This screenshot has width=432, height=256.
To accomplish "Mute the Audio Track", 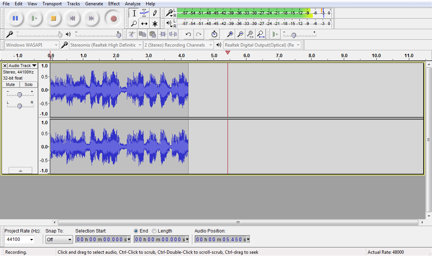I will 11,84.
